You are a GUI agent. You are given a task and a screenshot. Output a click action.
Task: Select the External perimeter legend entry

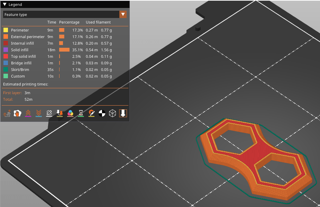click(x=28, y=37)
